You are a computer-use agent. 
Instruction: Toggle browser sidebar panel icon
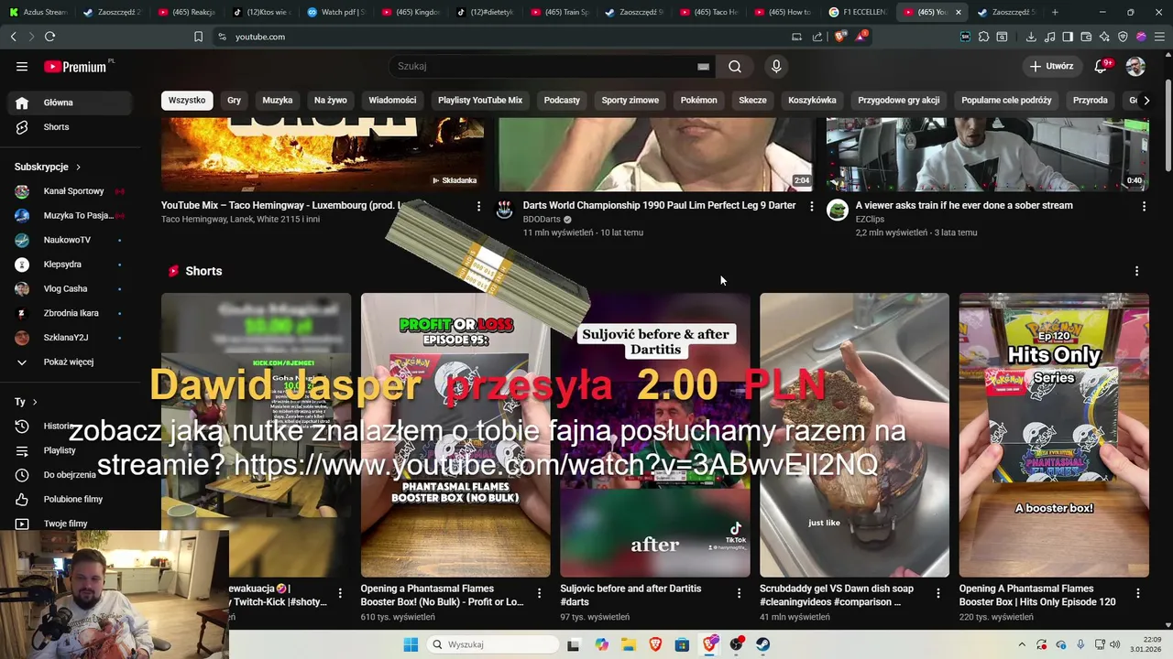point(1068,37)
